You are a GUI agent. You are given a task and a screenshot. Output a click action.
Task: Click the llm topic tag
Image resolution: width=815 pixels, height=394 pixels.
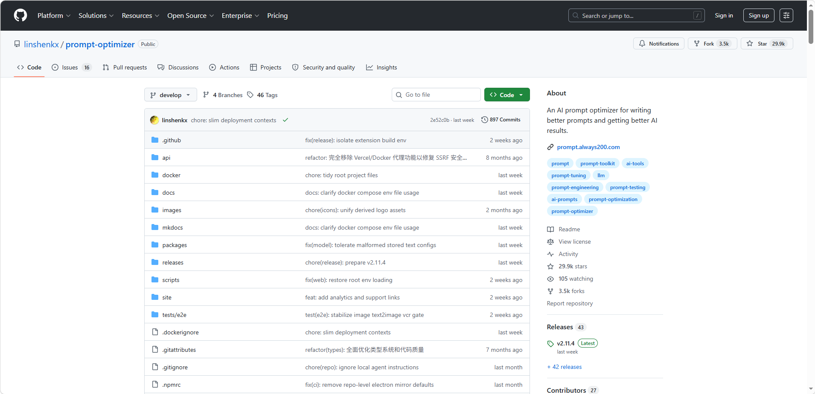[601, 175]
